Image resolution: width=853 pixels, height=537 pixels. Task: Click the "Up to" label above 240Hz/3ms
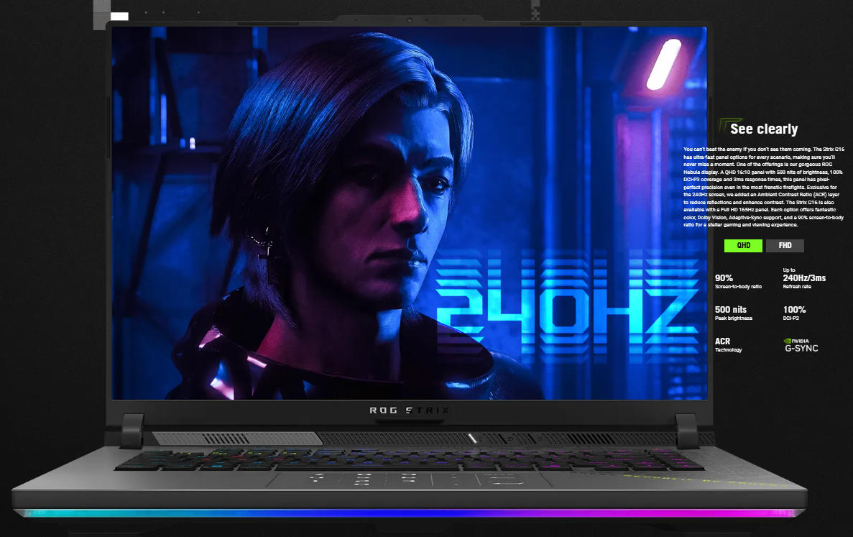click(x=789, y=270)
